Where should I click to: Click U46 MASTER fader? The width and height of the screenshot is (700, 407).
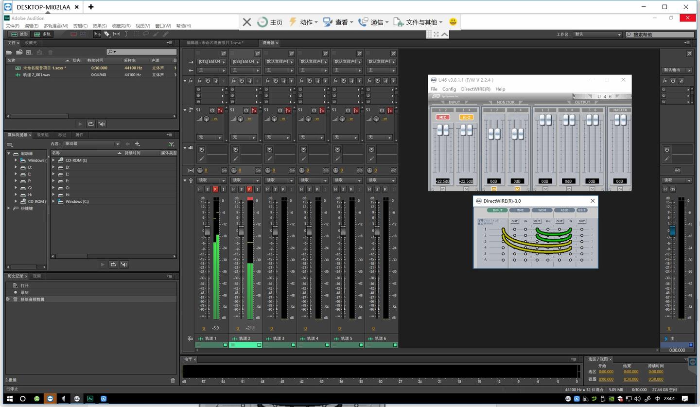click(x=620, y=120)
